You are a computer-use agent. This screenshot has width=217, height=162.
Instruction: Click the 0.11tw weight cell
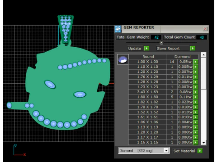point(185,97)
